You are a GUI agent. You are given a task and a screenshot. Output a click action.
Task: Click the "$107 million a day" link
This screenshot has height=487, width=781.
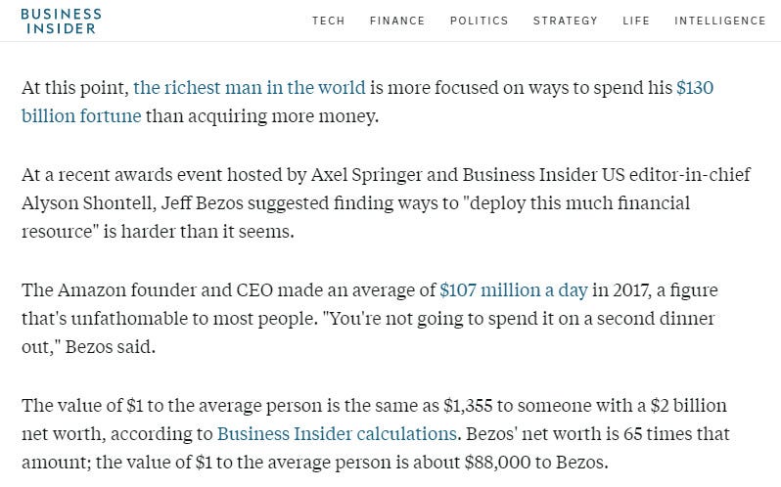click(514, 289)
